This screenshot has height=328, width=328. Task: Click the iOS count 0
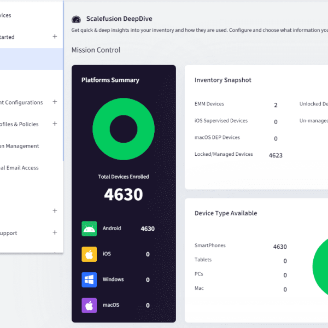point(148,254)
